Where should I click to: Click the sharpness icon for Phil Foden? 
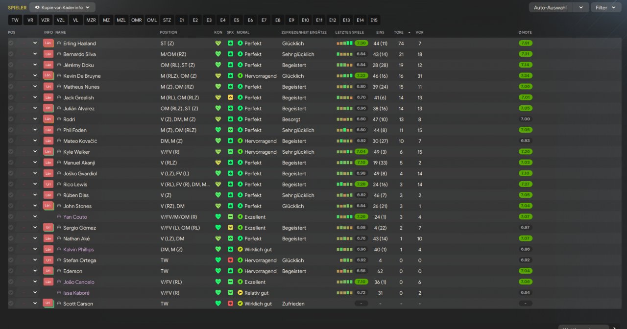coord(230,130)
